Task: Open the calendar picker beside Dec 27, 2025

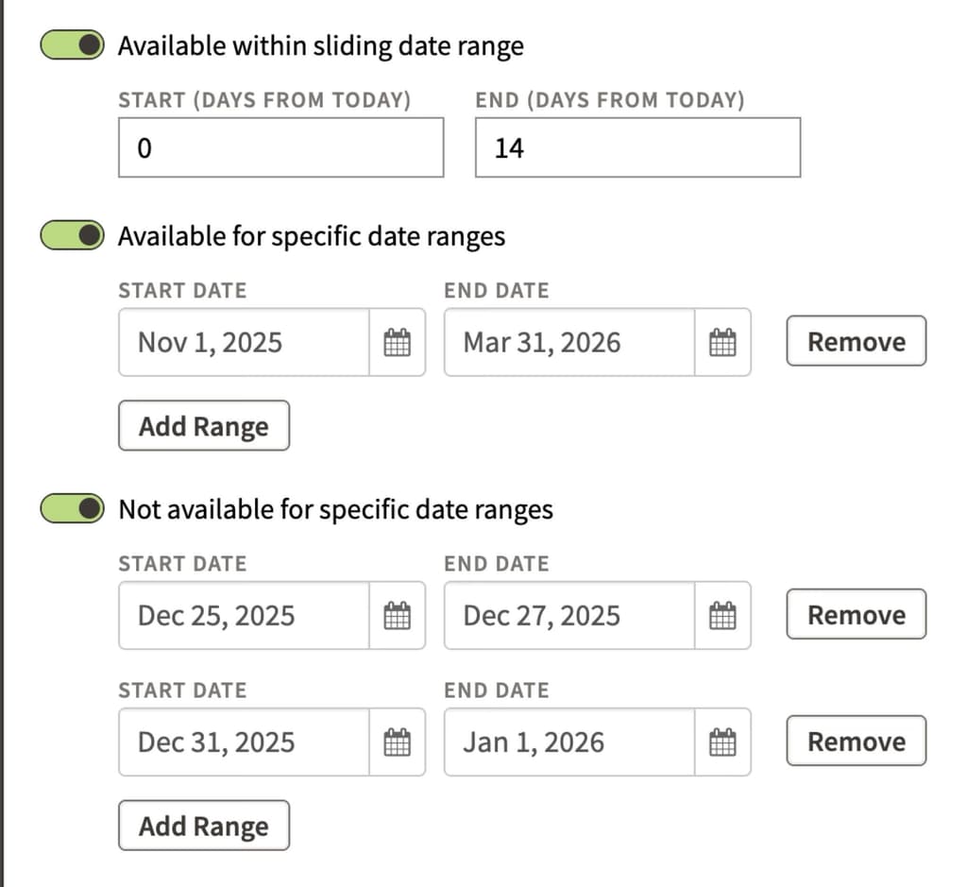Action: coord(722,615)
